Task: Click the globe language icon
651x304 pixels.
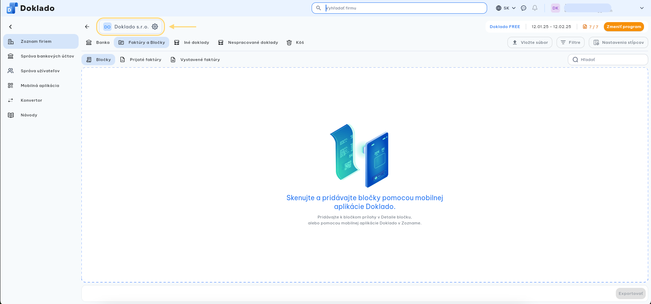Action: [x=499, y=8]
